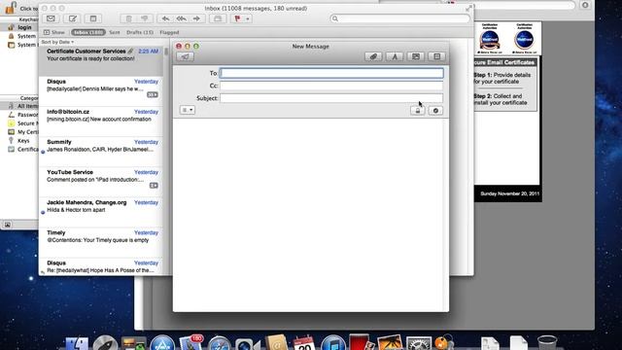Open the Trash in the Dock
Image resolution: width=622 pixels, height=350 pixels.
point(547,343)
